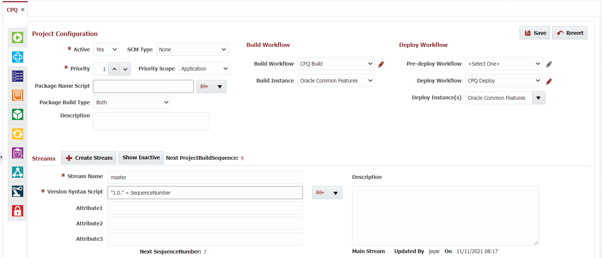Focus the Attribute2 field
The height and width of the screenshot is (258, 602).
pos(205,223)
